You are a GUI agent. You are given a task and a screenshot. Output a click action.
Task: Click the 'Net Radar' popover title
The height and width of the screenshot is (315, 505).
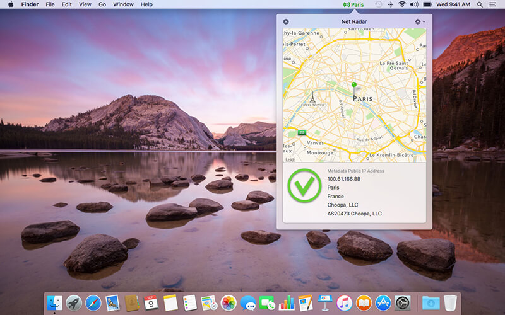pyautogui.click(x=354, y=21)
